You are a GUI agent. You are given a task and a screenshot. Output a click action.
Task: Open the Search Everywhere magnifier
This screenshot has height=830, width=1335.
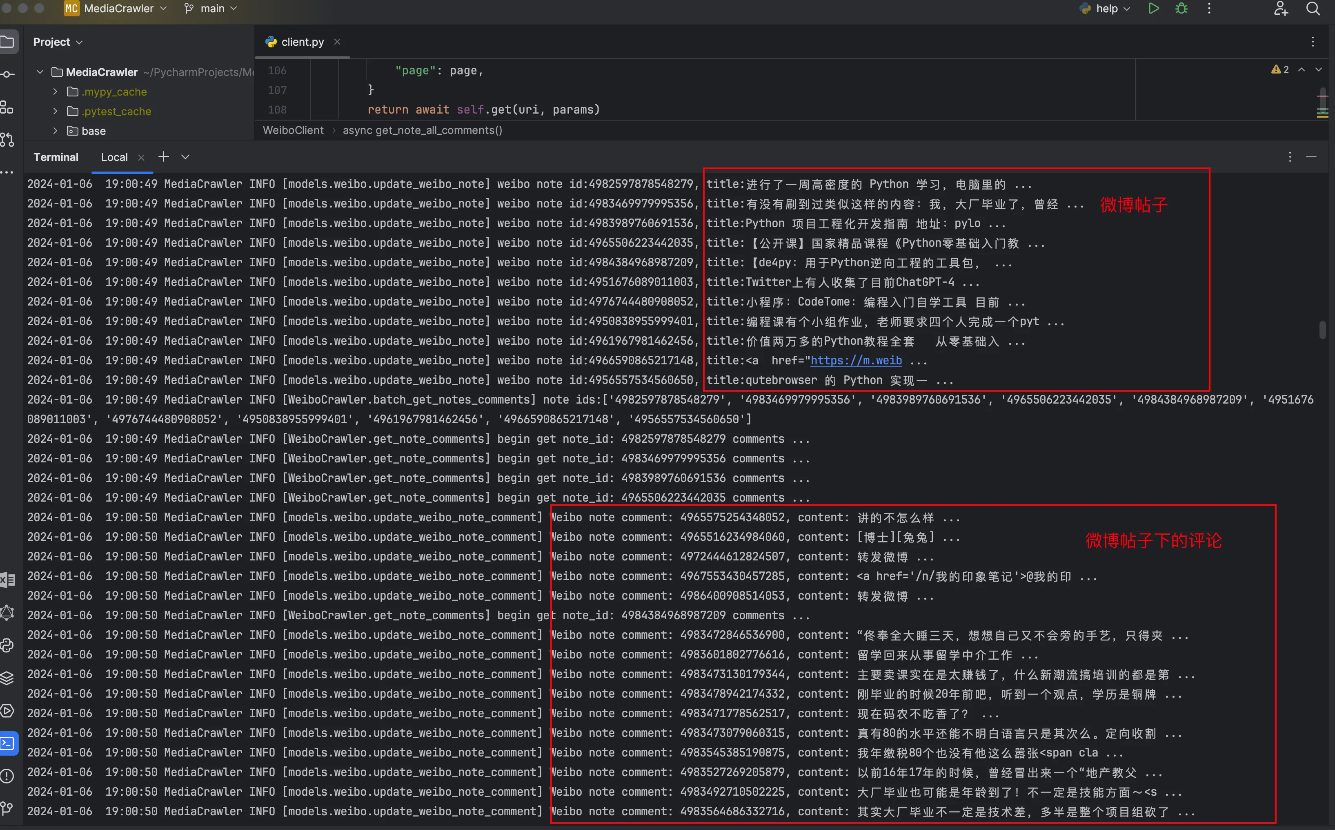pyautogui.click(x=1313, y=8)
